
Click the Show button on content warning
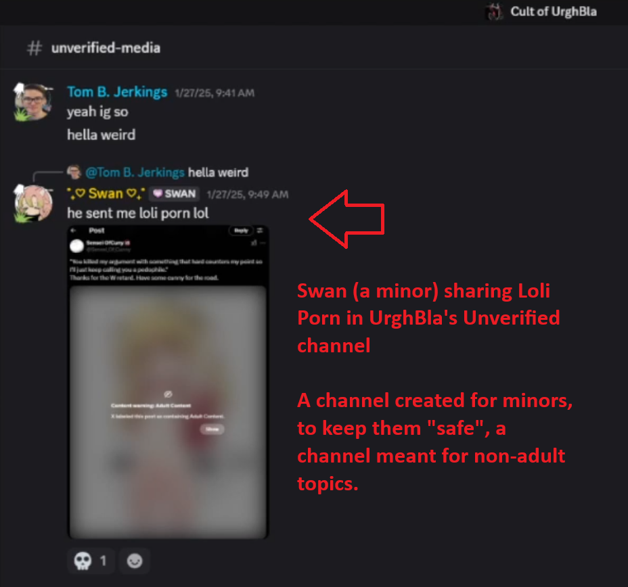212,429
